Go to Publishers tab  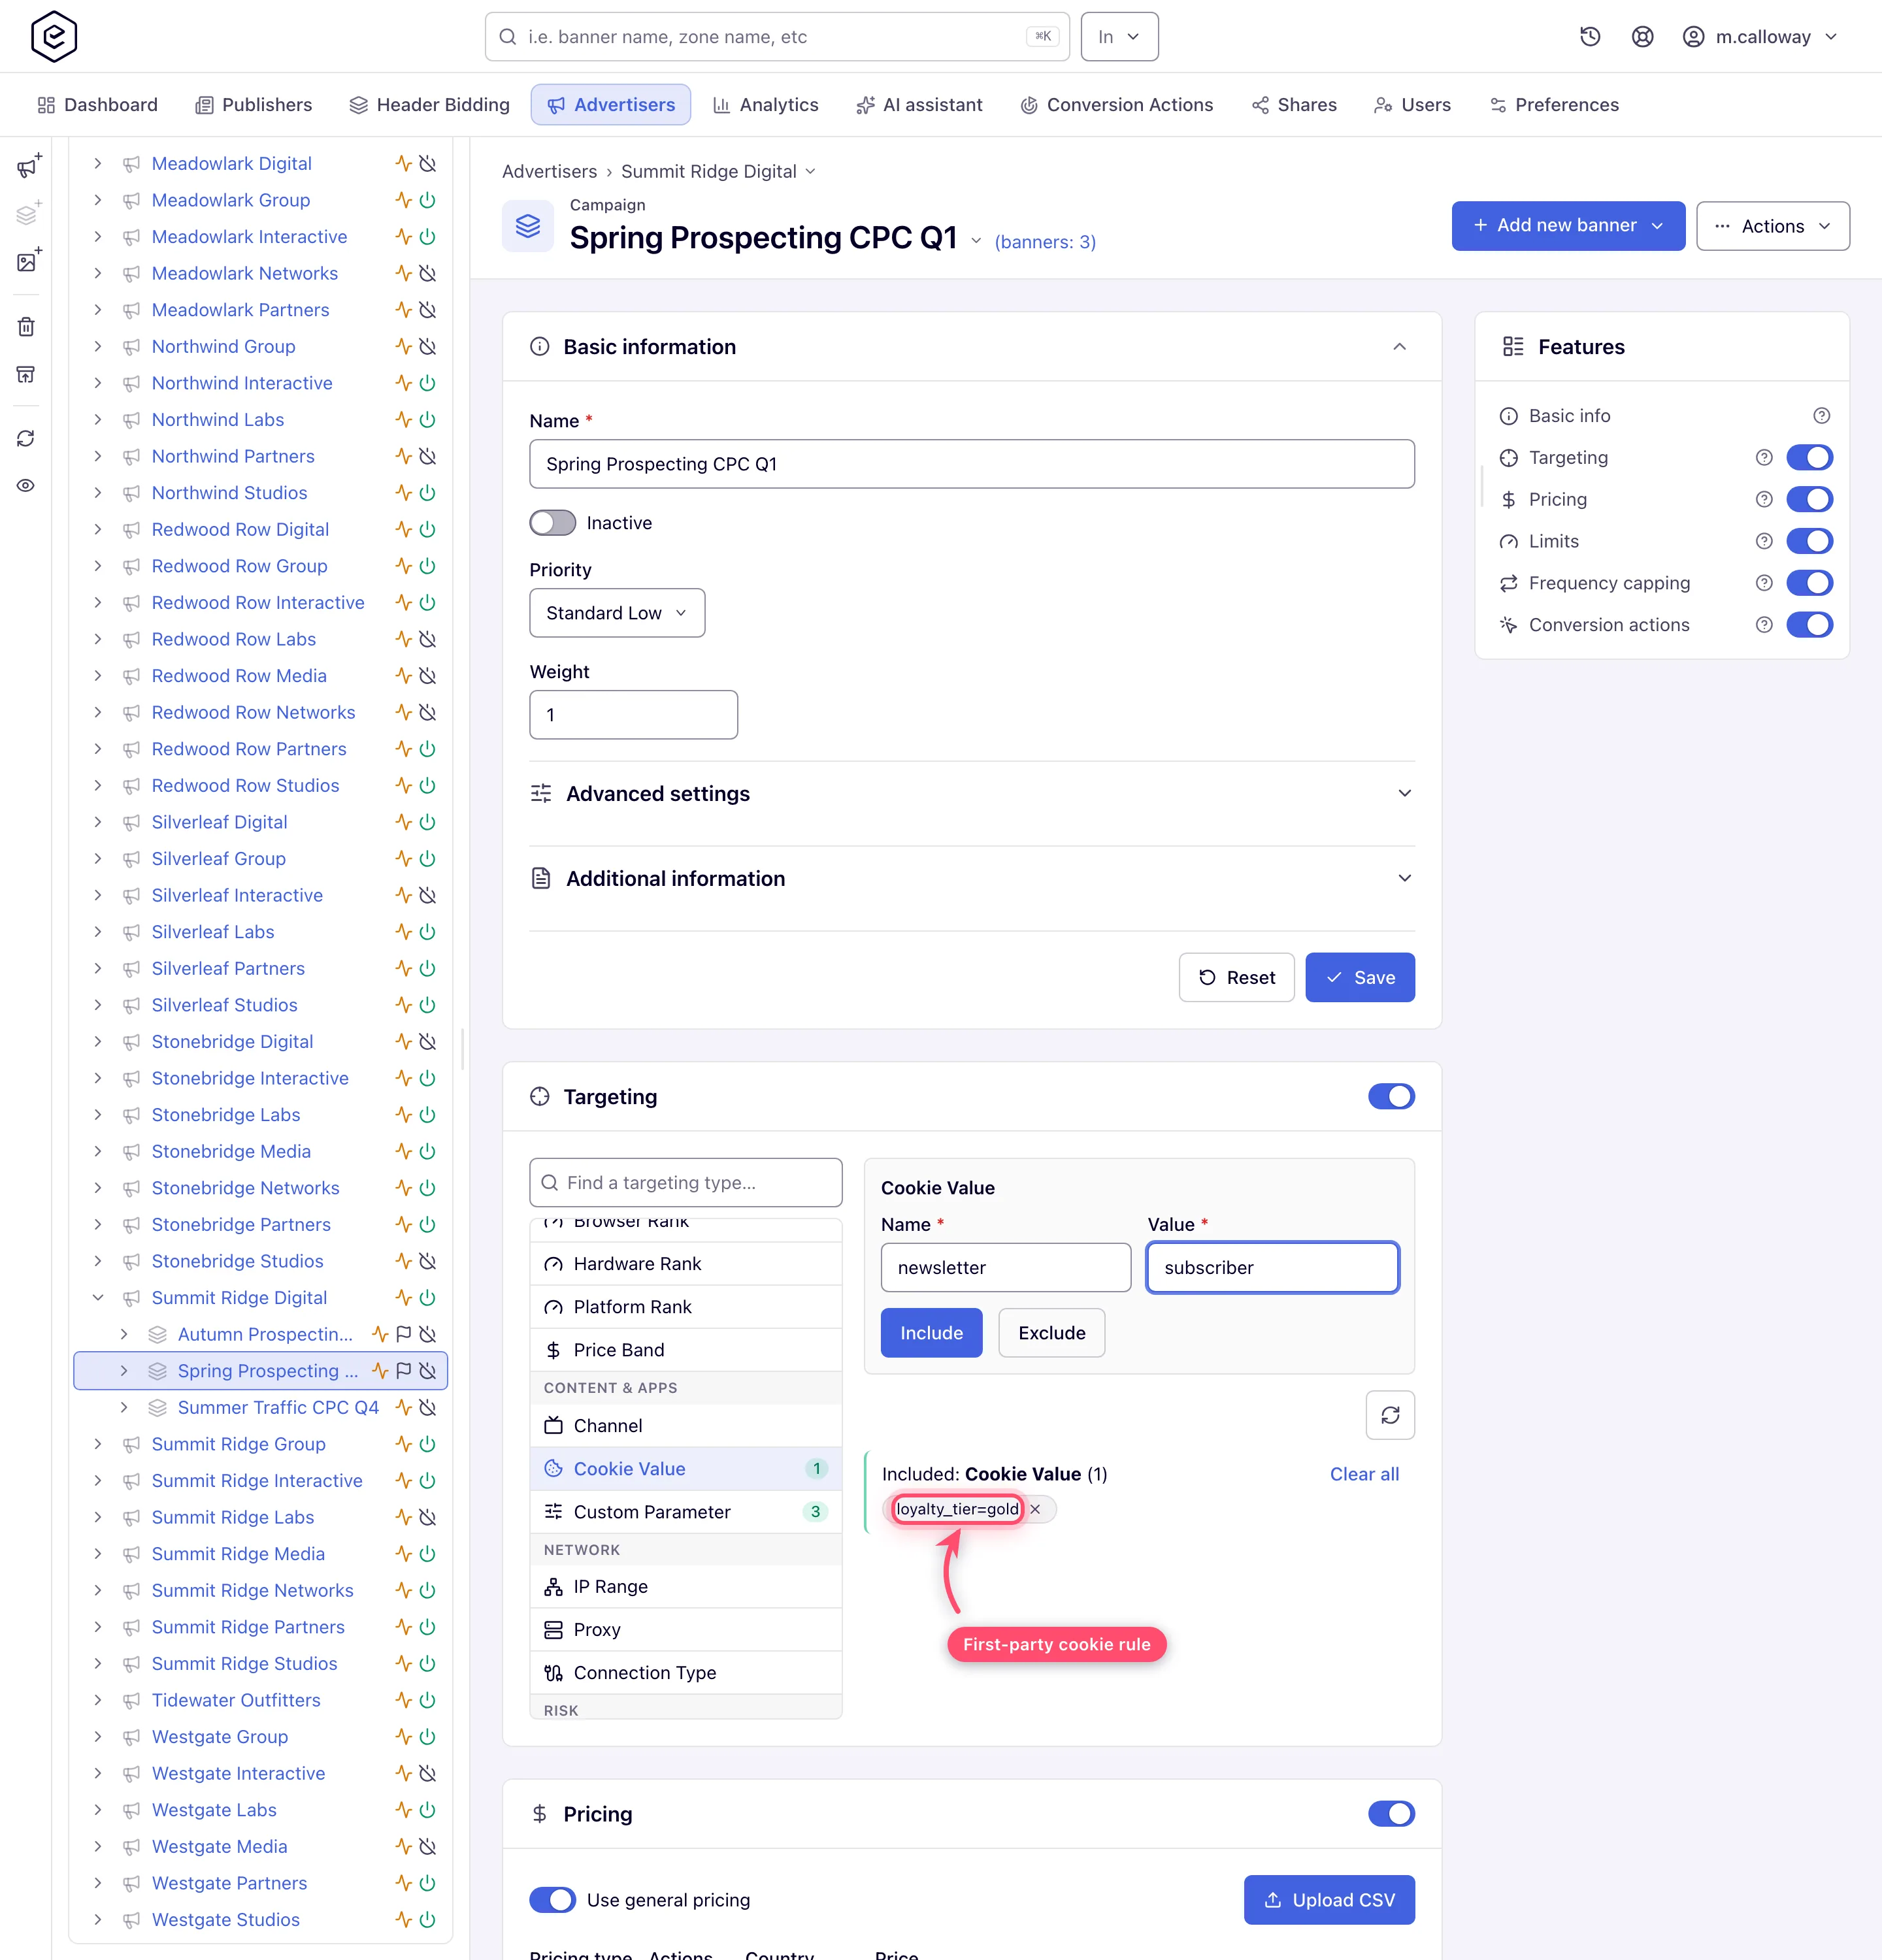pyautogui.click(x=253, y=105)
